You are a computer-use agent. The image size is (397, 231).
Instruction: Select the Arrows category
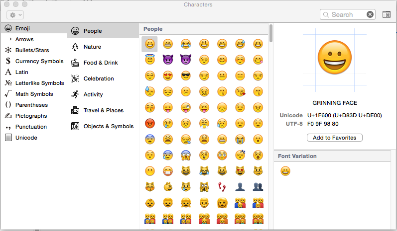[34, 39]
